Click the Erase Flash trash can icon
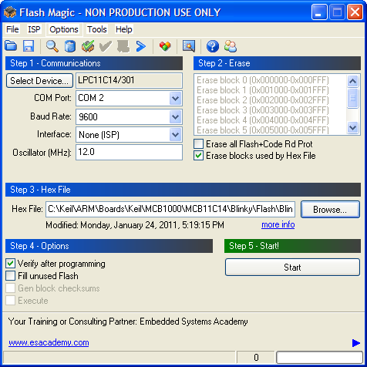367x367 pixels. pos(70,46)
